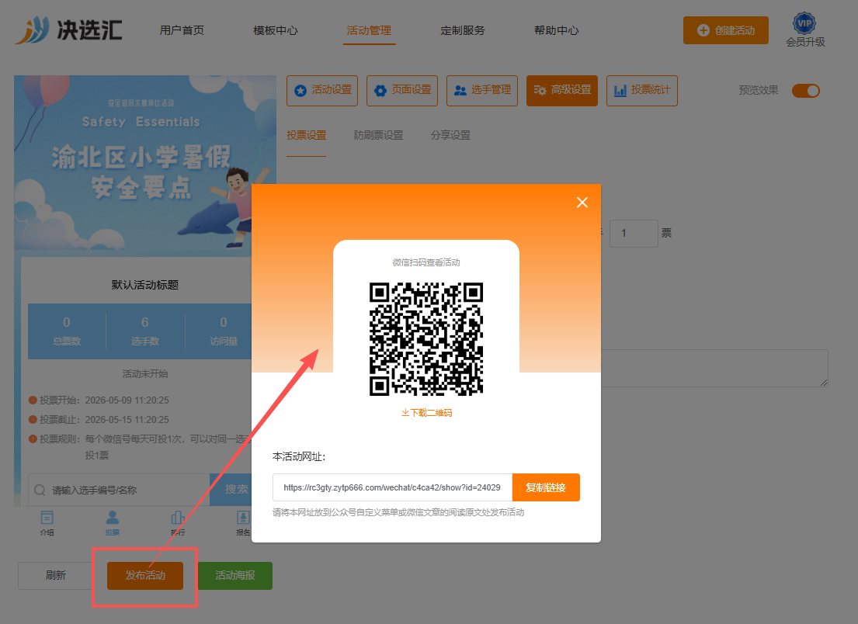Click the 报名 icon in preview
858x624 pixels.
[x=242, y=523]
